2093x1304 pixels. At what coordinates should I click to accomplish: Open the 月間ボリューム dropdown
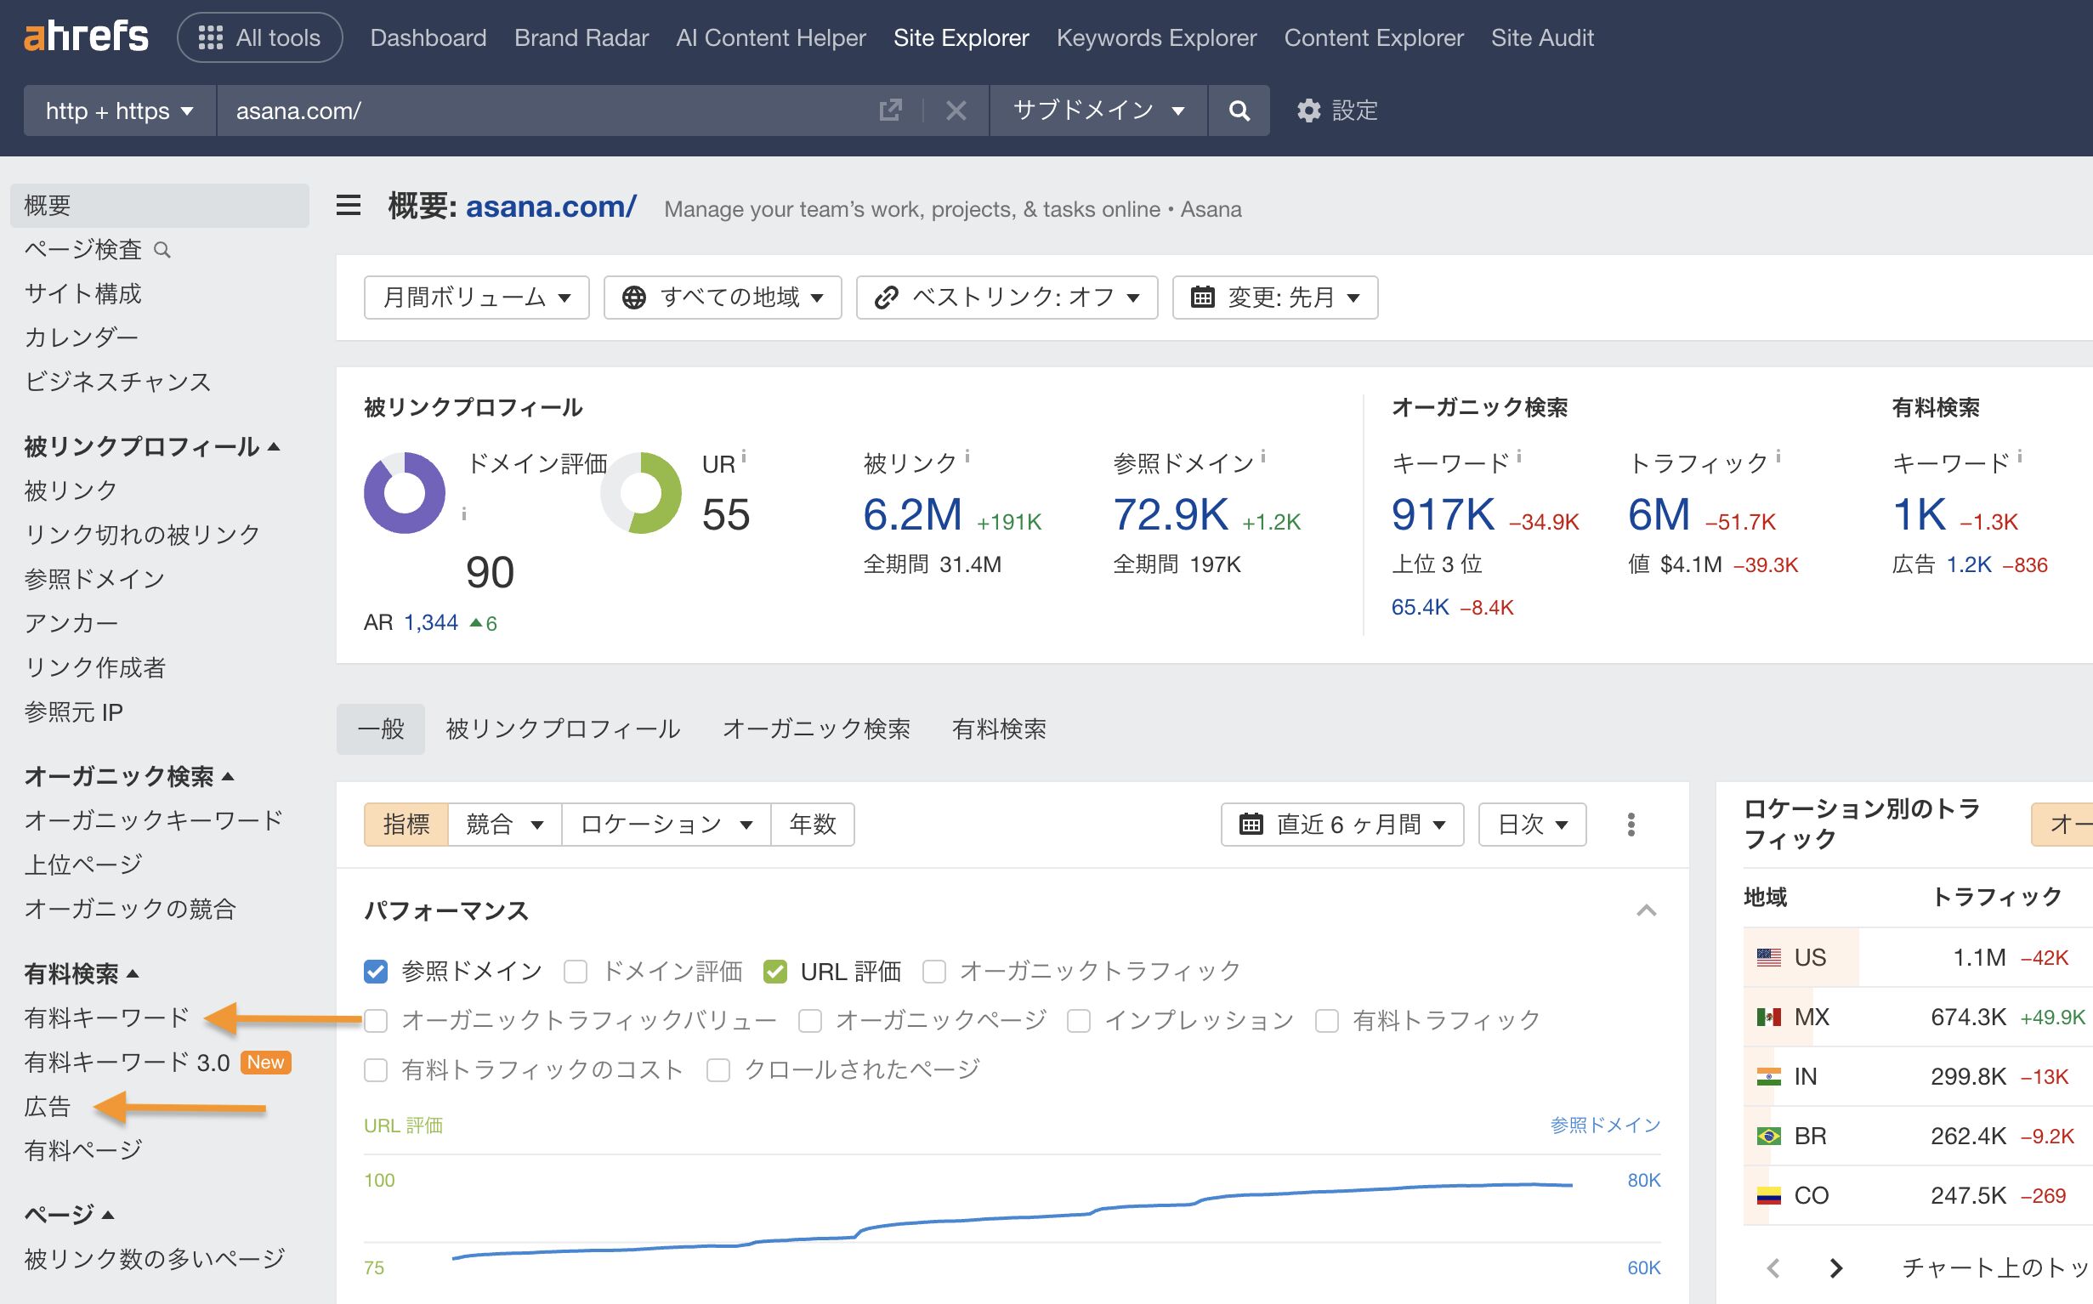pos(476,297)
